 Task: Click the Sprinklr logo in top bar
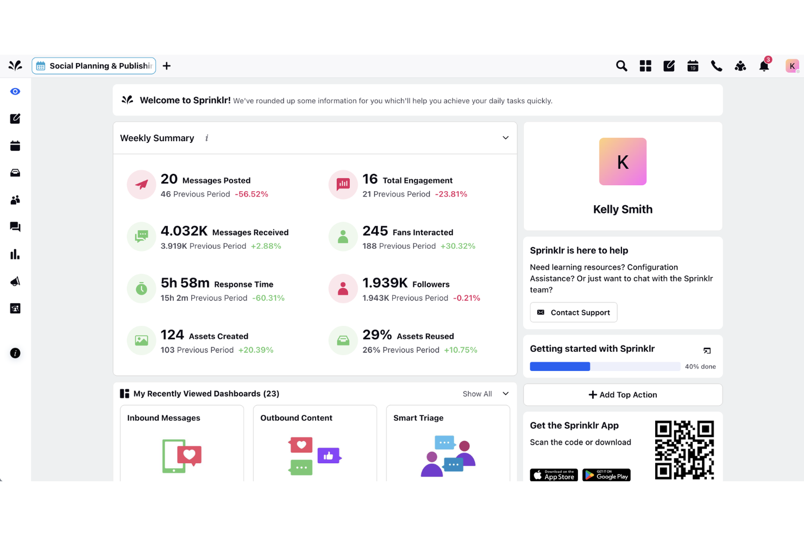tap(15, 66)
